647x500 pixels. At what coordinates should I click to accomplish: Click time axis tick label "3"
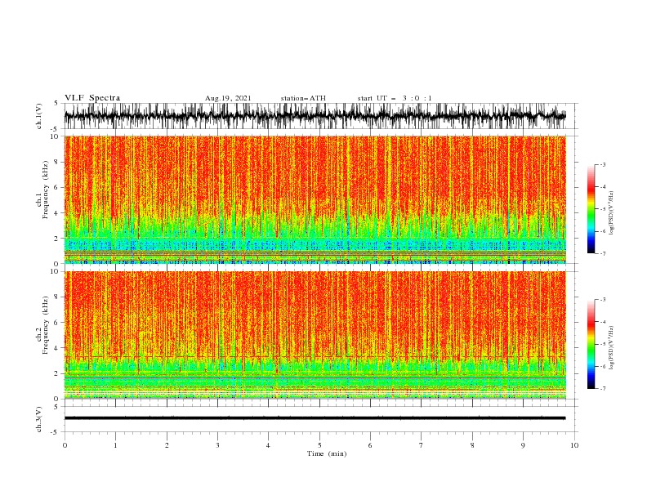click(217, 445)
